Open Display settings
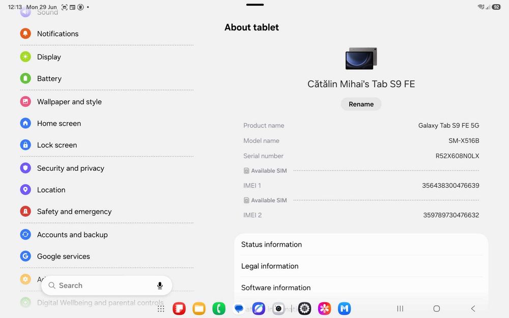This screenshot has height=318, width=509. click(x=106, y=57)
